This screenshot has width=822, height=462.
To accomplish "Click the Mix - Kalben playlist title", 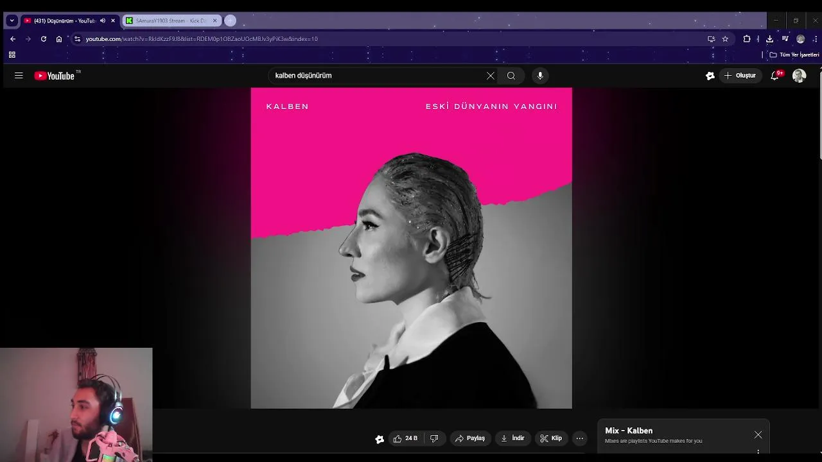I will [x=629, y=431].
